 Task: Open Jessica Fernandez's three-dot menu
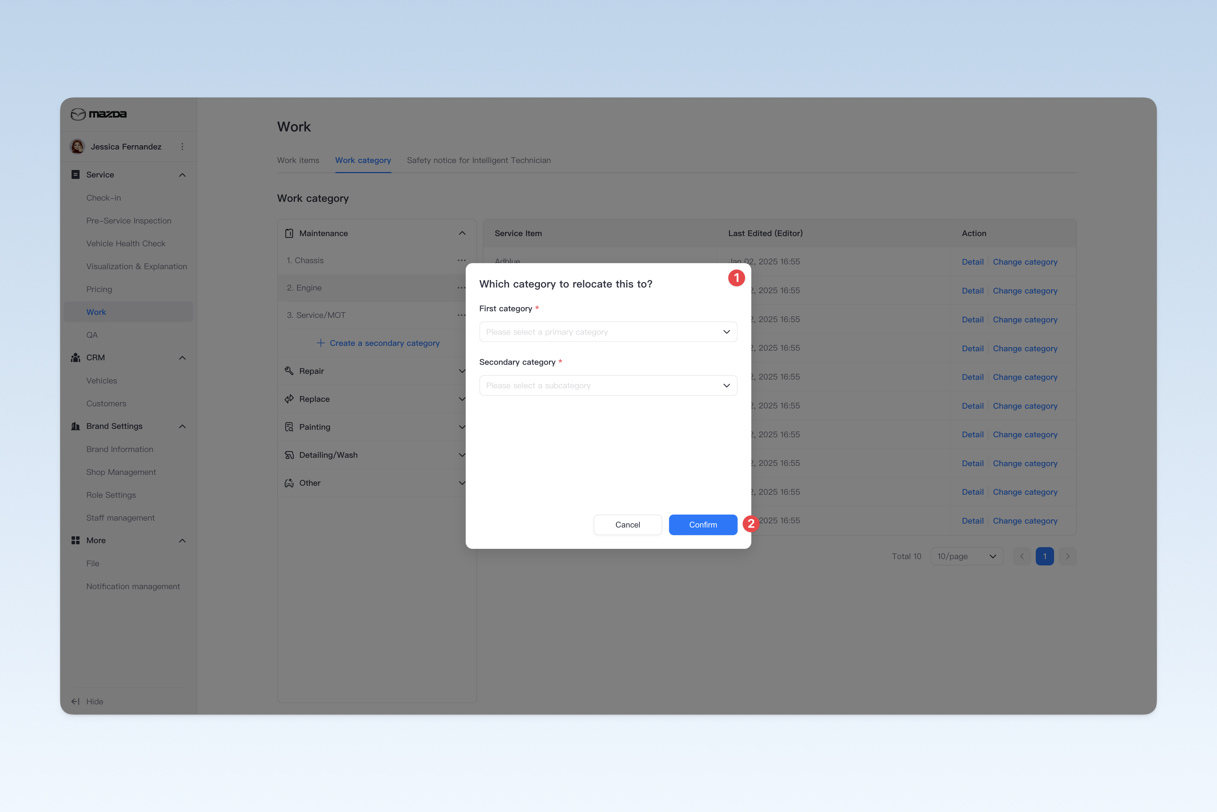[182, 146]
